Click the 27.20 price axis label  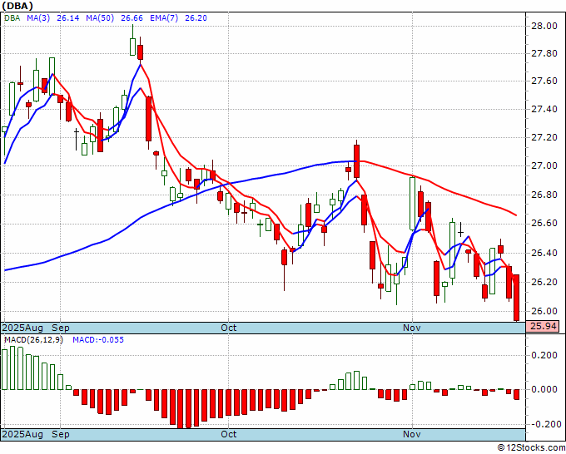coord(544,137)
